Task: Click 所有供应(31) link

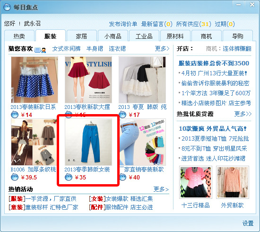Action: click(193, 24)
